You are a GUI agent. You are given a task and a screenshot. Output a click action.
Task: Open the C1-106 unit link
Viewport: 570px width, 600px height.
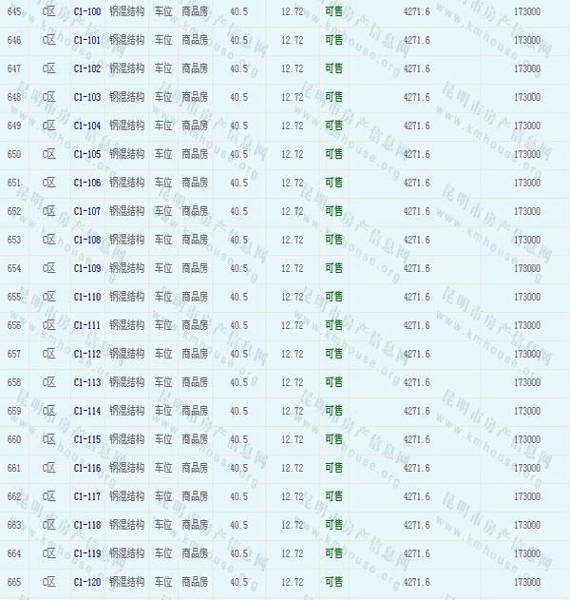coord(86,183)
